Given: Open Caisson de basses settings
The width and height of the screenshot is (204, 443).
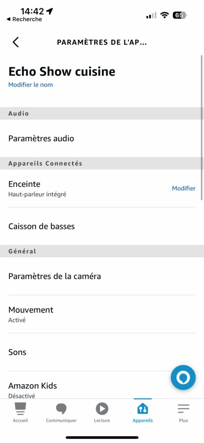Looking at the screenshot, I should 102,226.
